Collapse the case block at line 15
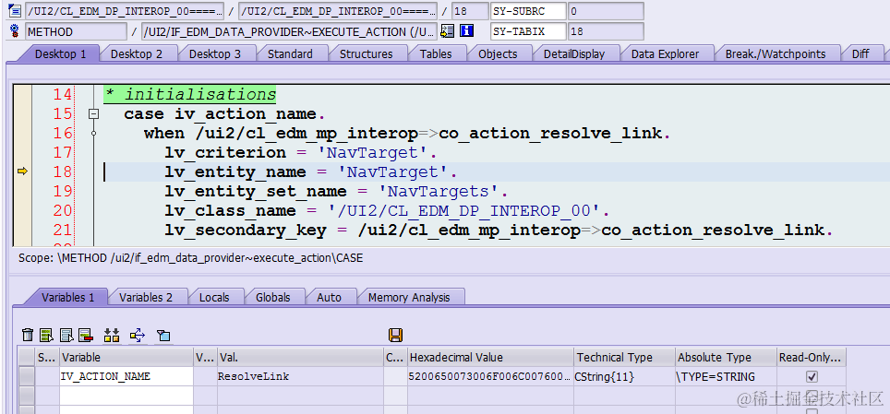The width and height of the screenshot is (890, 414). pos(93,114)
